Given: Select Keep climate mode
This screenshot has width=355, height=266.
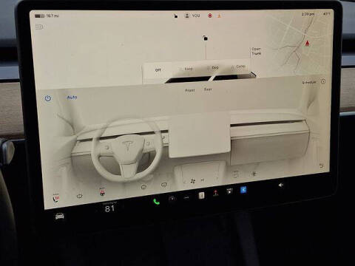Looking at the screenshot, I should tap(189, 69).
